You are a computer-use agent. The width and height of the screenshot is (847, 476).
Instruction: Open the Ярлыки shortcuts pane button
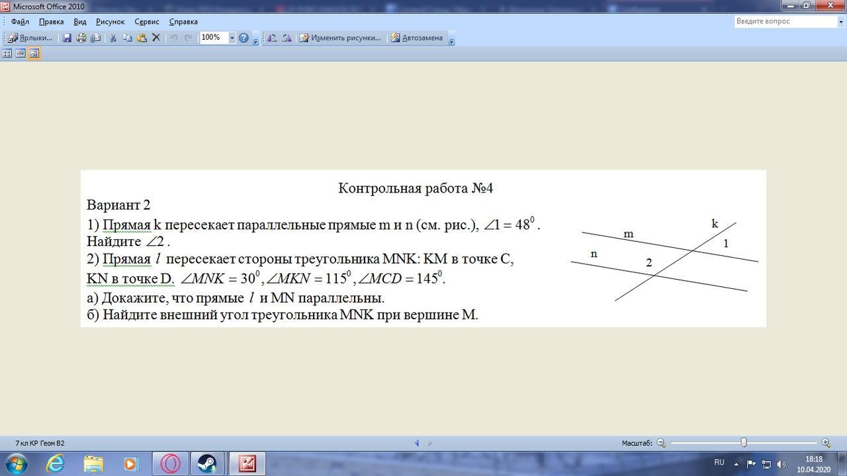point(30,38)
